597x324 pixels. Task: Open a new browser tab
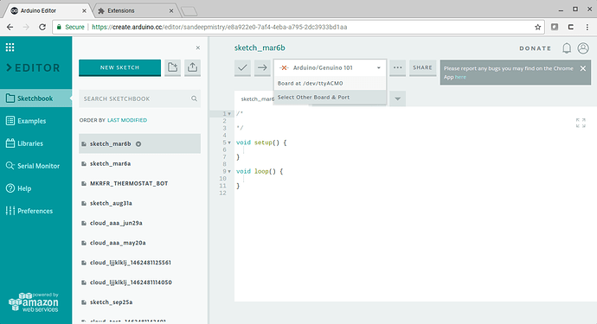tap(189, 11)
